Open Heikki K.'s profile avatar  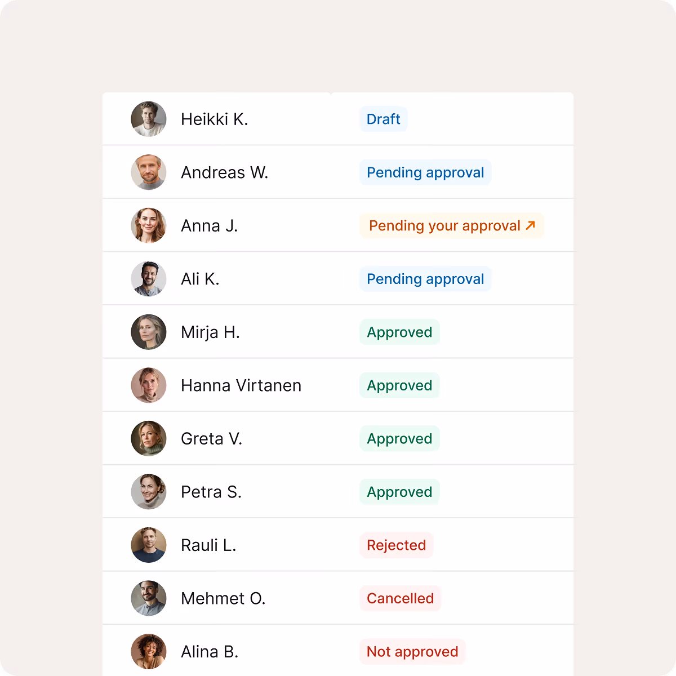tap(149, 119)
